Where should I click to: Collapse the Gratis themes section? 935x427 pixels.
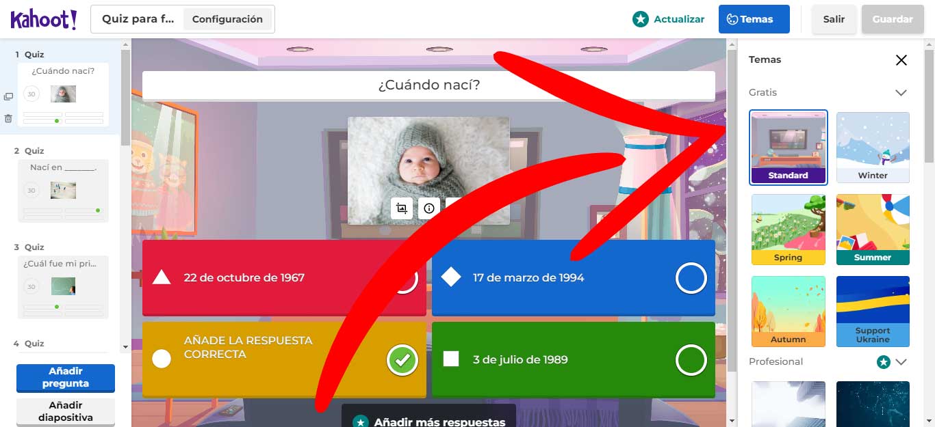coord(901,93)
